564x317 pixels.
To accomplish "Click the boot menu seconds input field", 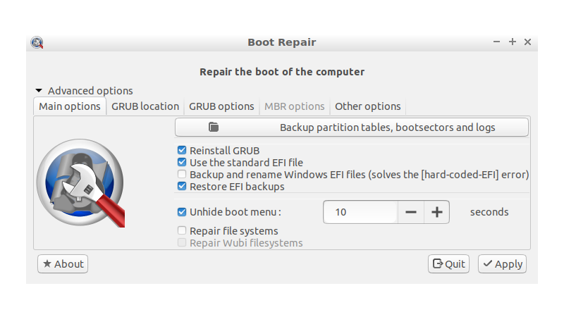I will 360,212.
